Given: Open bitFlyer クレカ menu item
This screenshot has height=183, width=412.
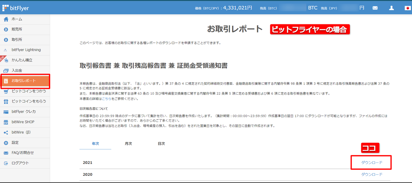Looking at the screenshot, I should pyautogui.click(x=24, y=112).
